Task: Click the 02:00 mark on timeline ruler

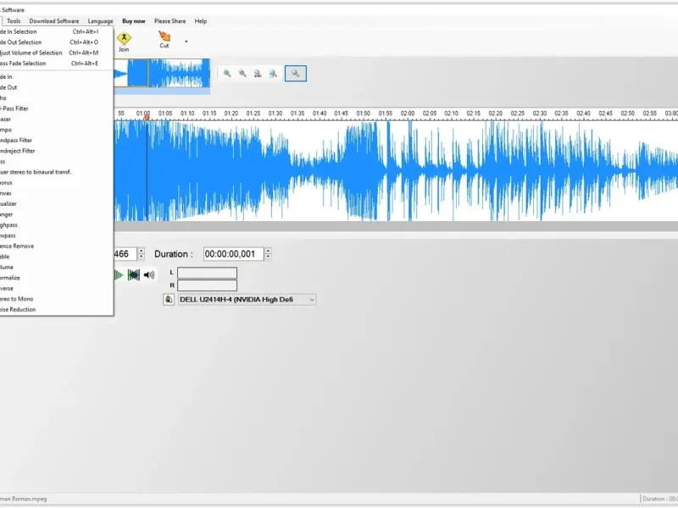Action: click(x=408, y=113)
